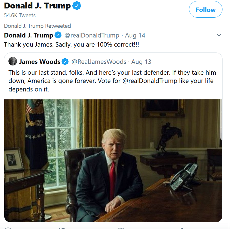Image resolution: width=230 pixels, height=229 pixels.
Task: Click the Donald J. Trump header title
Action: [37, 6]
